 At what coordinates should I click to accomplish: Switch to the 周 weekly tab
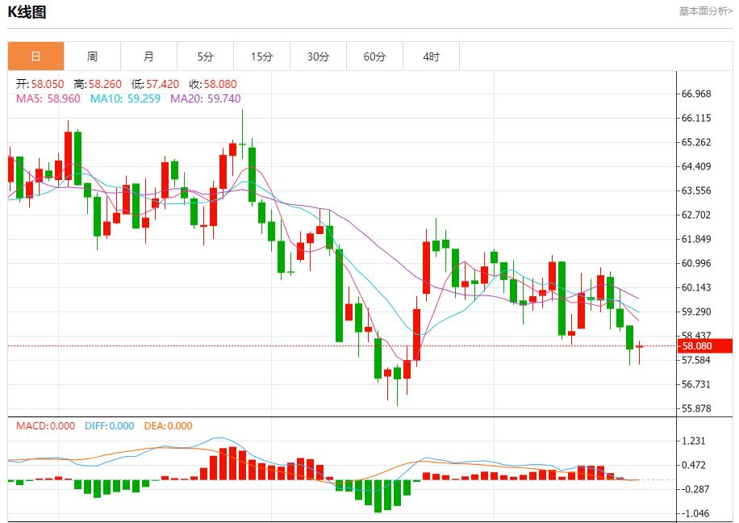(92, 56)
